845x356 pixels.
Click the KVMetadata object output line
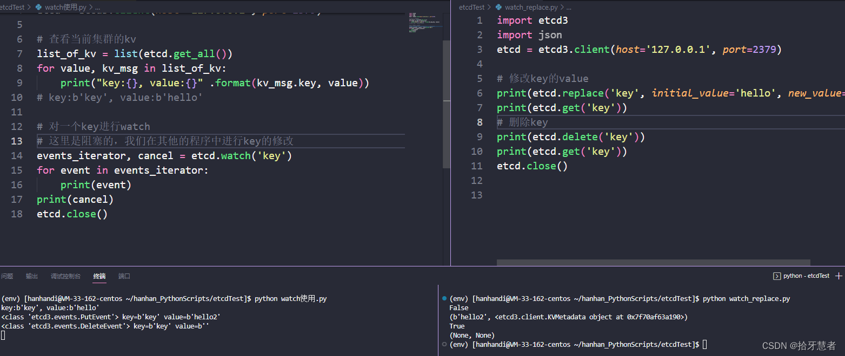(568, 317)
